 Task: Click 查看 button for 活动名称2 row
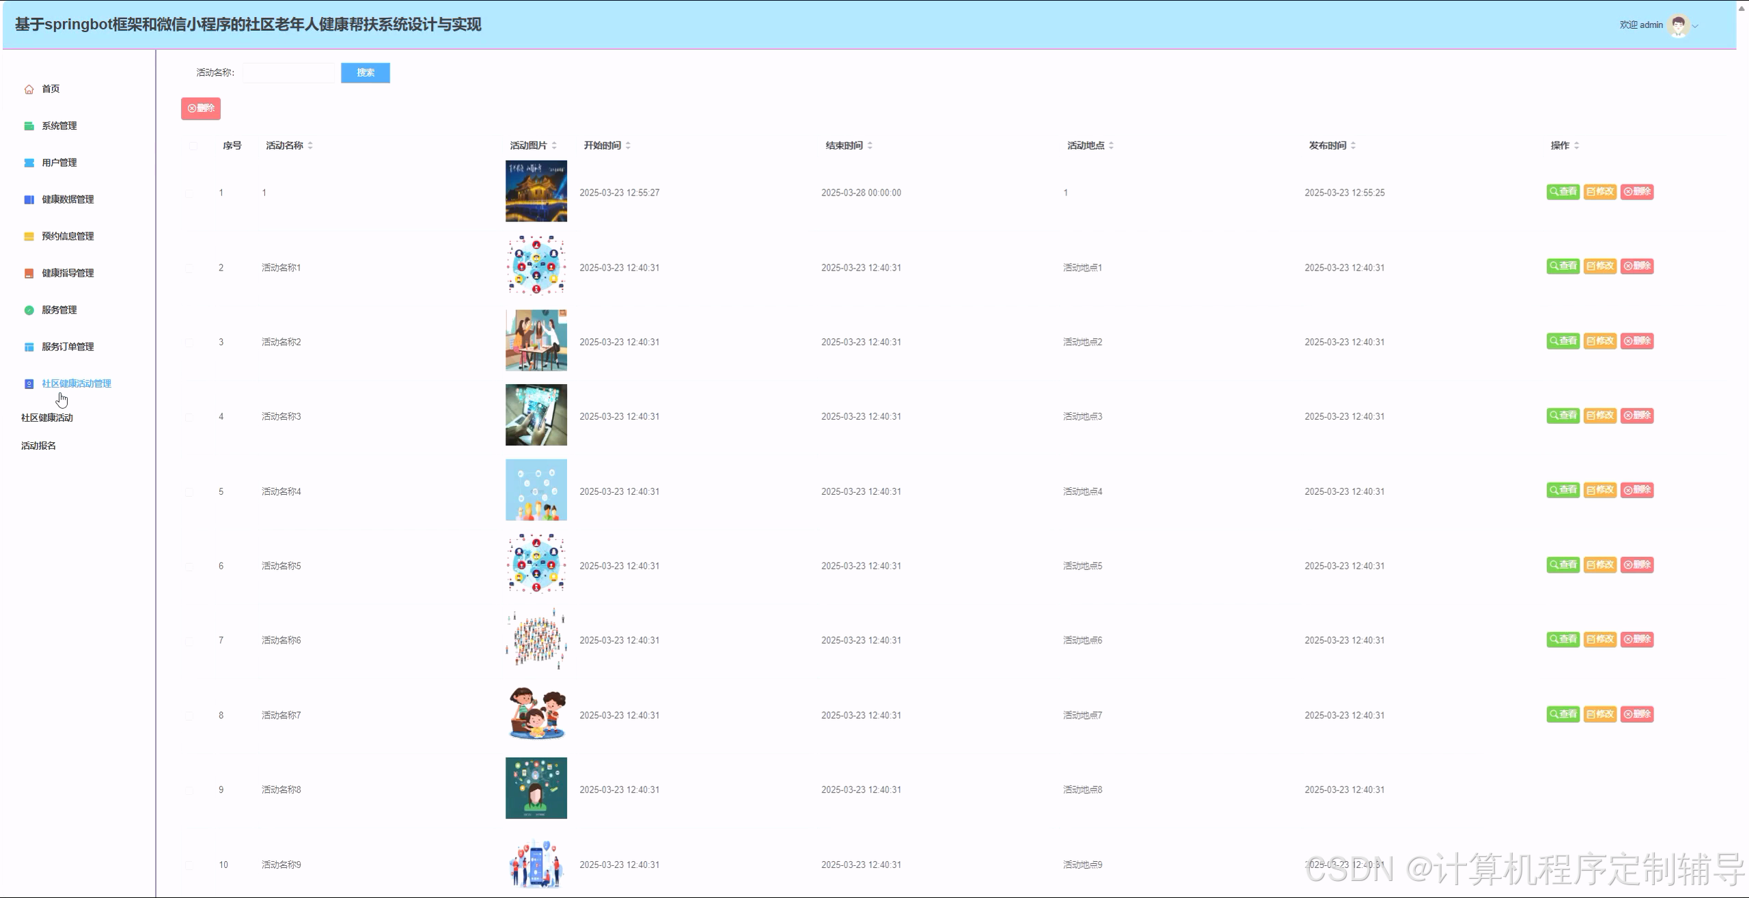(x=1562, y=341)
